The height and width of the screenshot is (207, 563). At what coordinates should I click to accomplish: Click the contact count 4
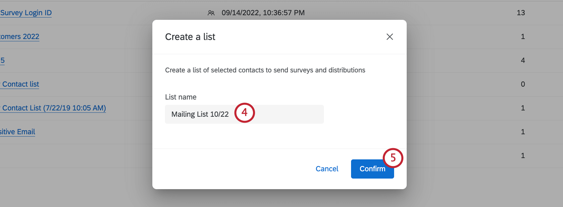[523, 61]
